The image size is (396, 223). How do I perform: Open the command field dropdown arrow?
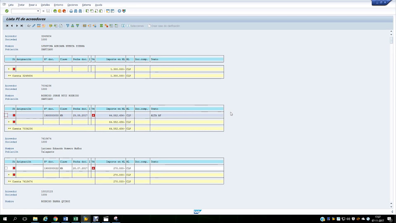38,11
